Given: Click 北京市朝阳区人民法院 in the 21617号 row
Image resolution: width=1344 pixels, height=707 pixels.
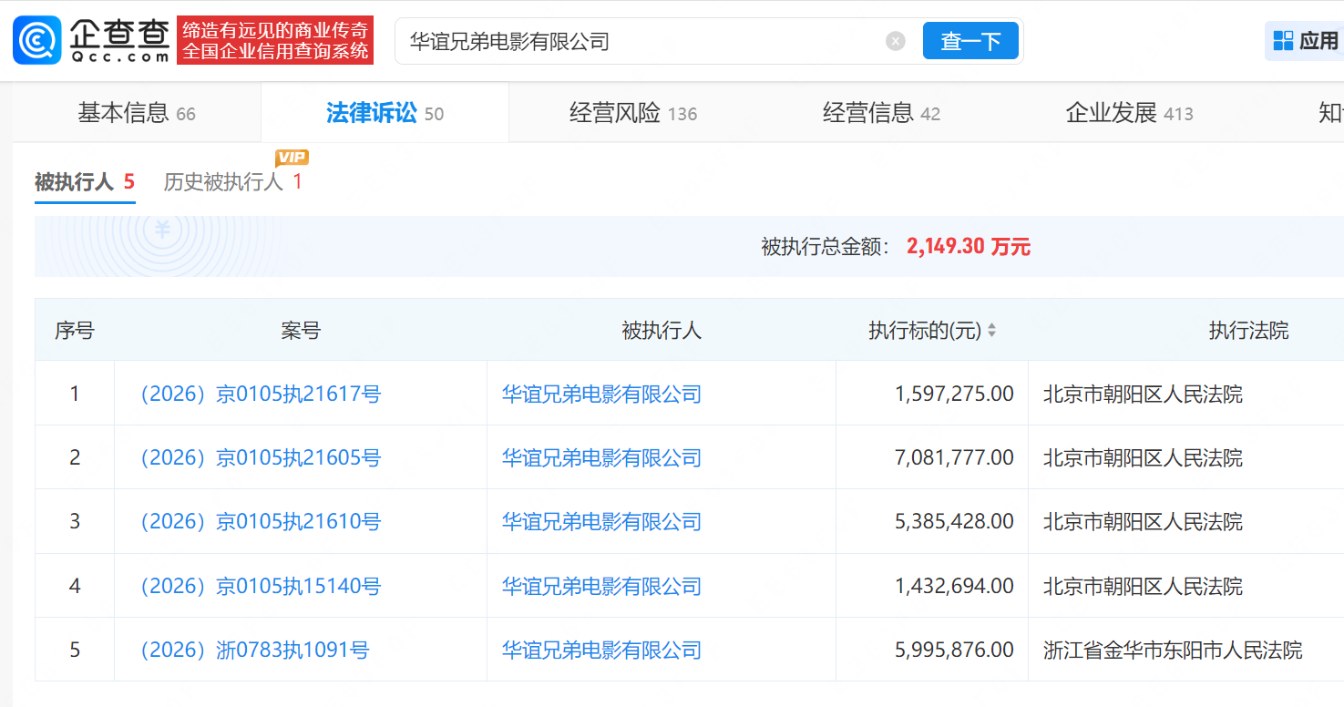Looking at the screenshot, I should click(1143, 394).
